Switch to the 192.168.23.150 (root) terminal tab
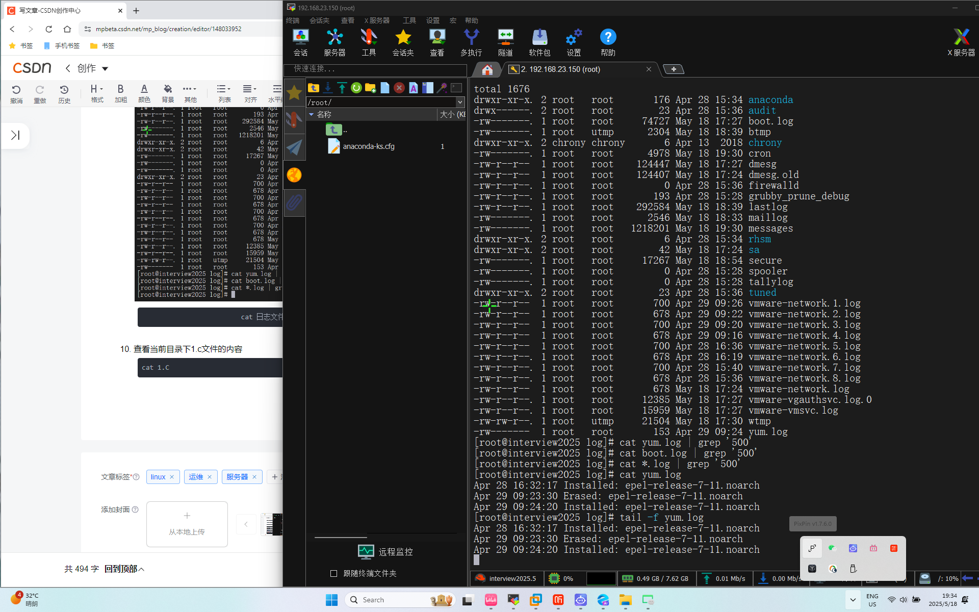This screenshot has height=612, width=979. click(x=561, y=69)
